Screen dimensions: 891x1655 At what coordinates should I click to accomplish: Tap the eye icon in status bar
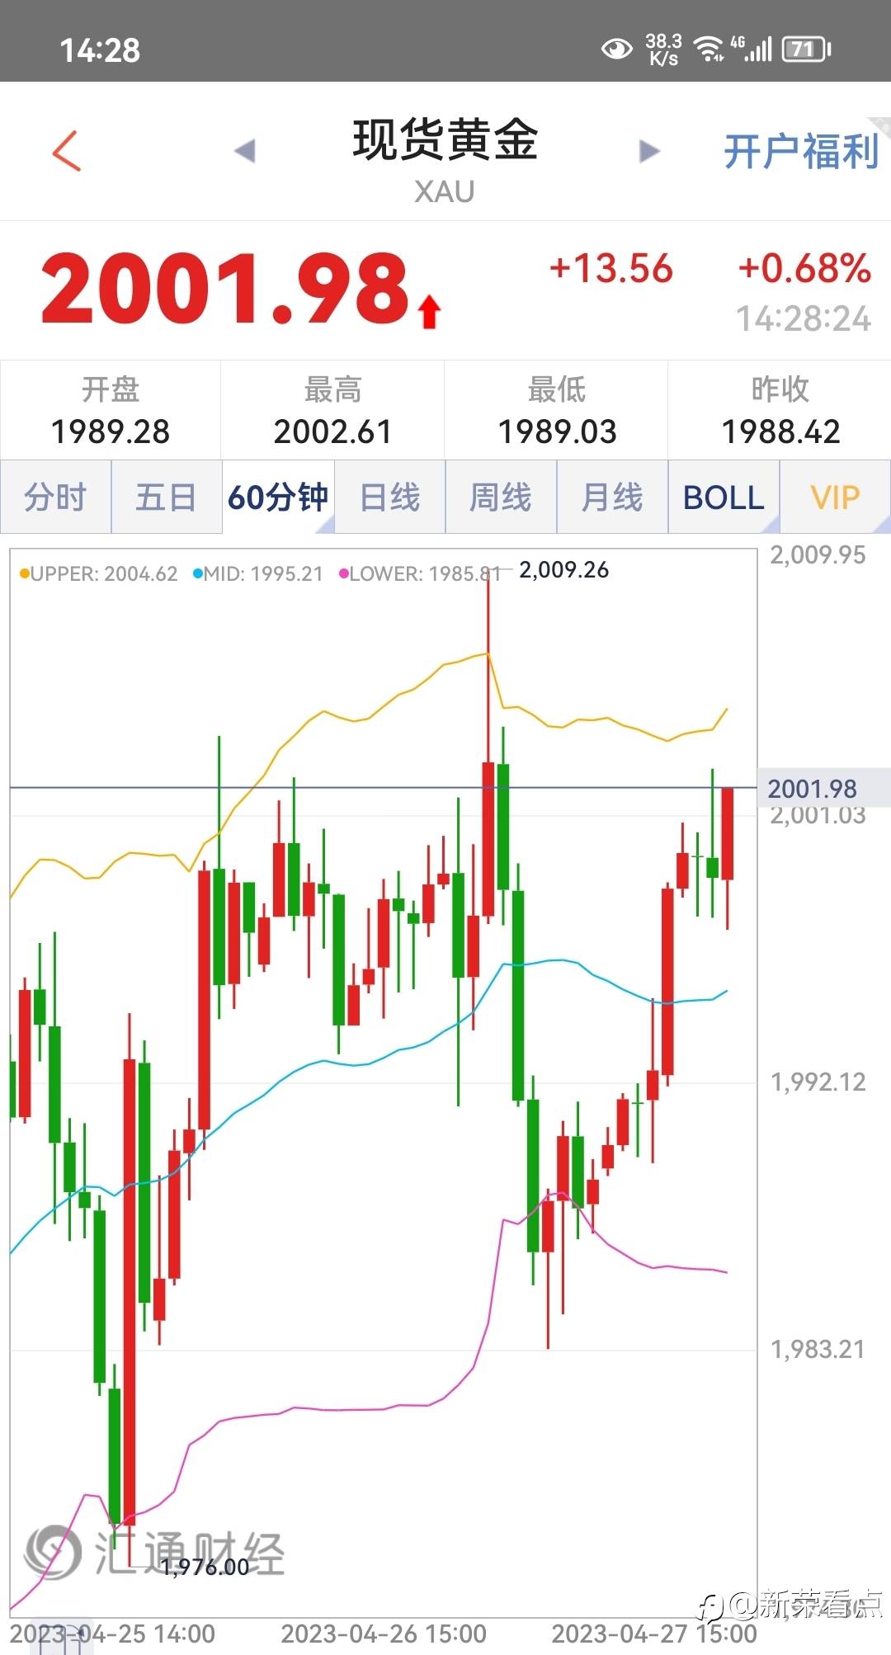615,50
